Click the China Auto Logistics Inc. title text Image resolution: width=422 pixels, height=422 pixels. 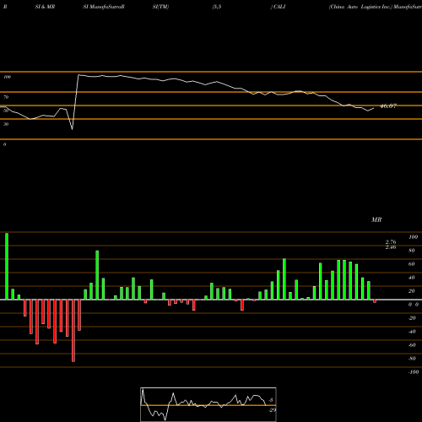point(360,7)
